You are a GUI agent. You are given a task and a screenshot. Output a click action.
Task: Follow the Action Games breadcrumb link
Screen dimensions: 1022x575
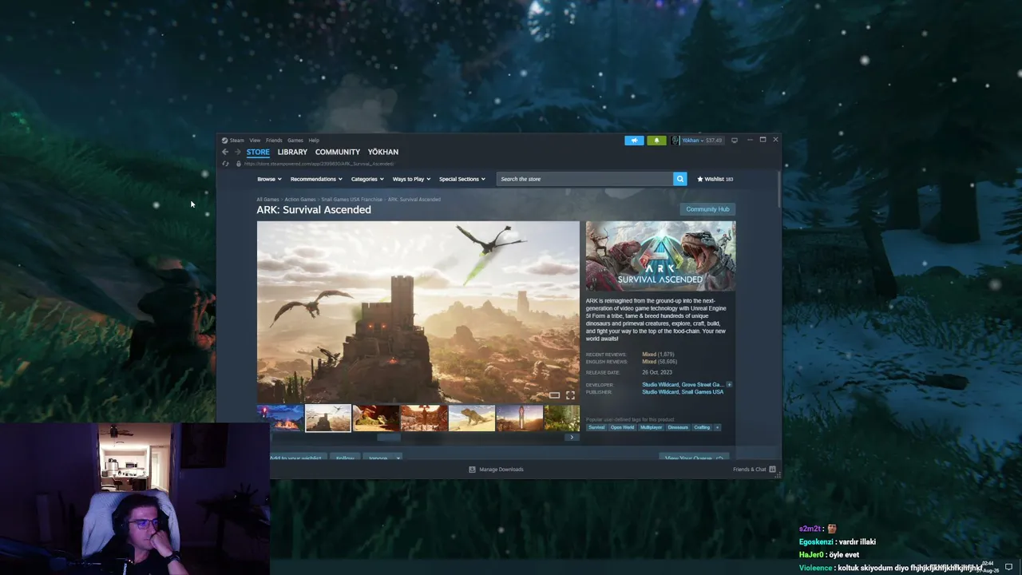pos(300,200)
